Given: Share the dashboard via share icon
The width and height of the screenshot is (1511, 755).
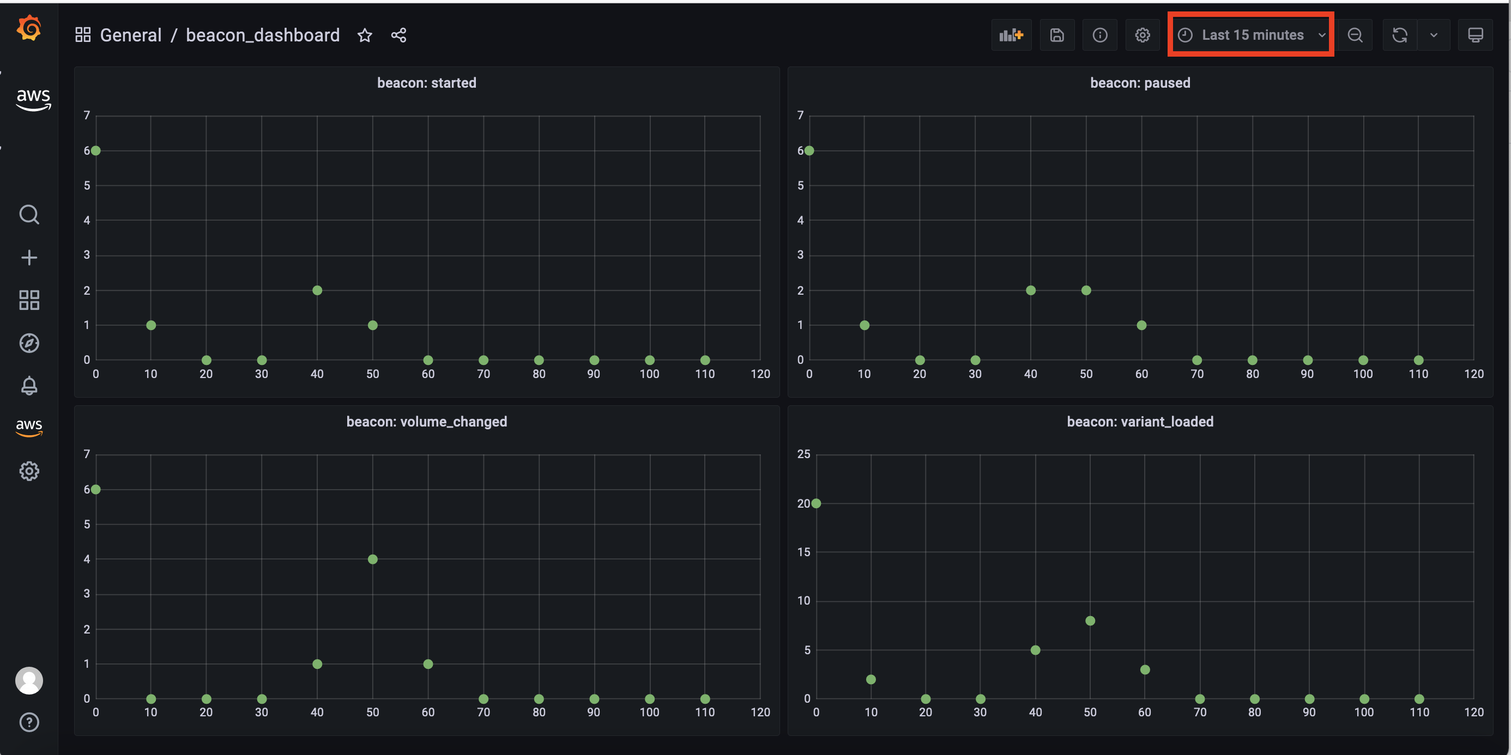Looking at the screenshot, I should point(399,35).
